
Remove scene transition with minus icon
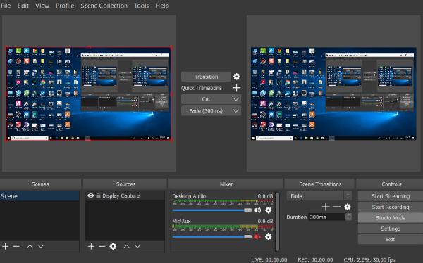point(336,207)
